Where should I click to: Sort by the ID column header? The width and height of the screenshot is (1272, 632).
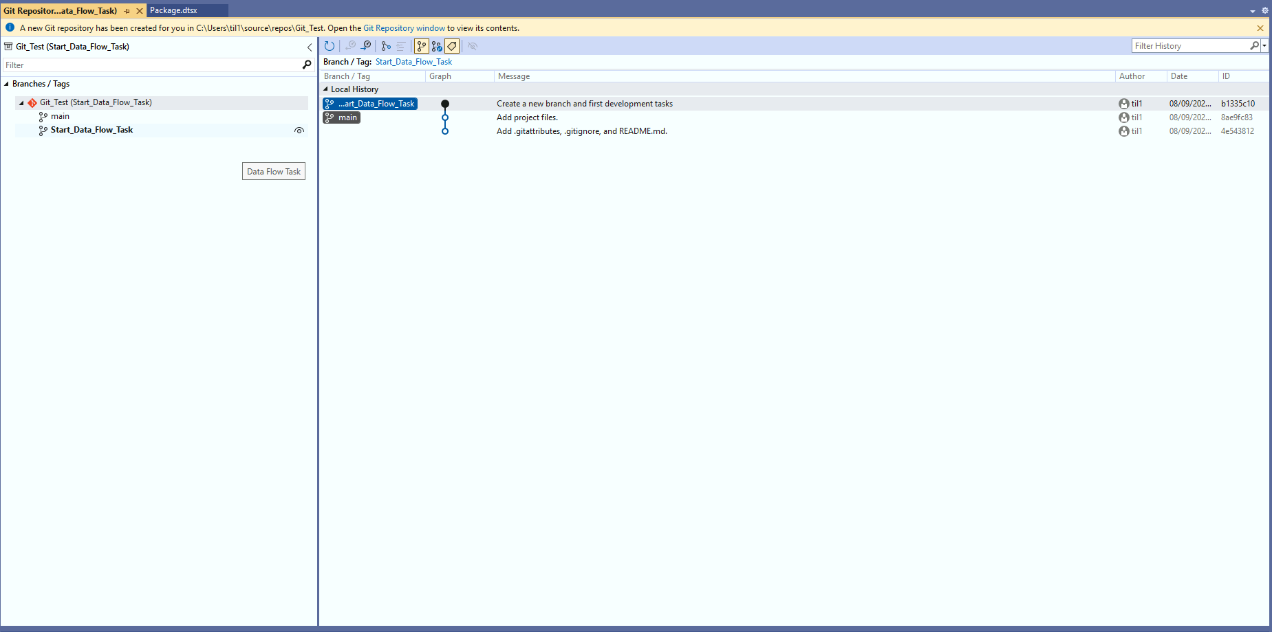point(1242,76)
